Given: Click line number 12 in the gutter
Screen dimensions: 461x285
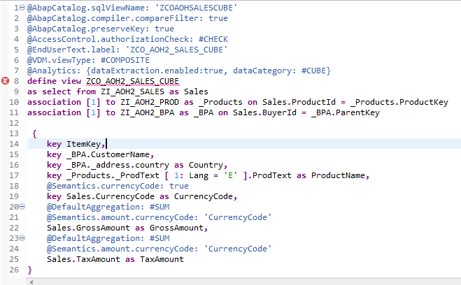Looking at the screenshot, I should 14,123.
